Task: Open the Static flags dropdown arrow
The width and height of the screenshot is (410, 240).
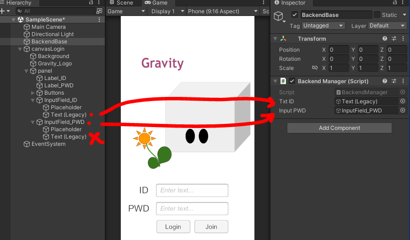Action: coord(404,15)
